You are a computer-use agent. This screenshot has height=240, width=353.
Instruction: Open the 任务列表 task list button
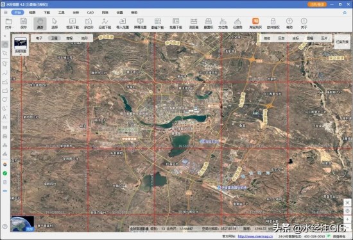tap(342, 42)
